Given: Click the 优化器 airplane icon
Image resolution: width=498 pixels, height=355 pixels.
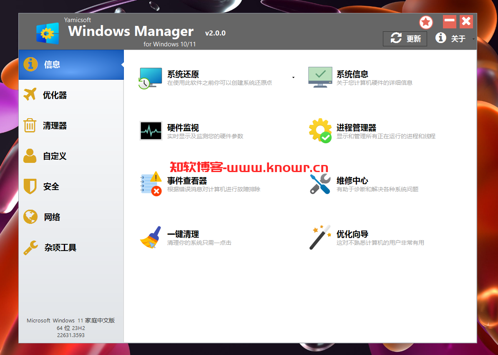Looking at the screenshot, I should tap(30, 94).
